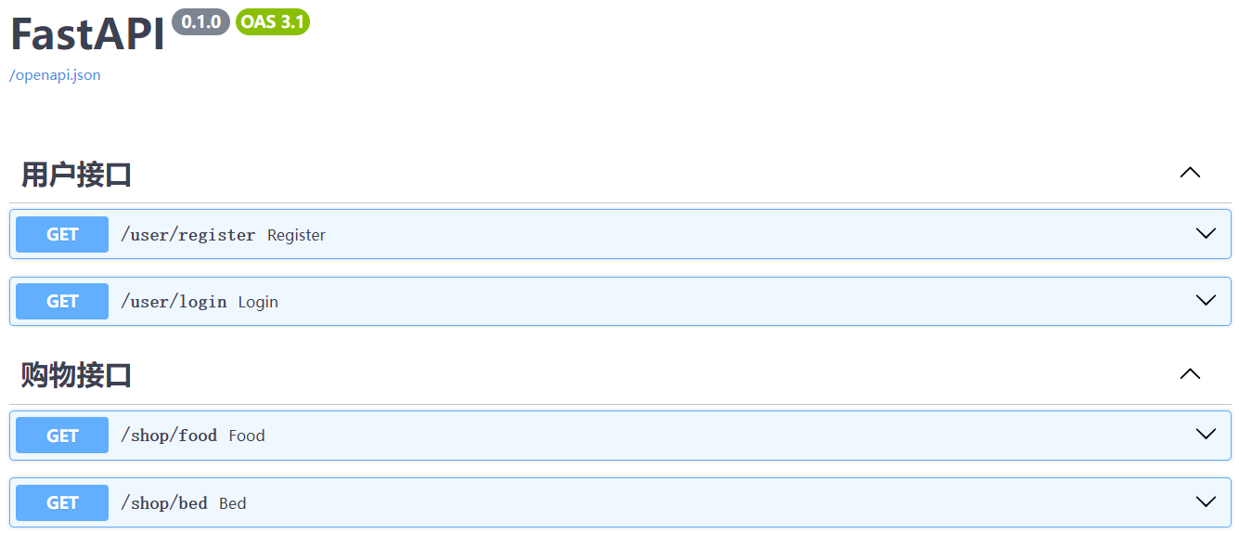Viewport: 1239px width, 534px height.
Task: Click the OAS 3.1 badge
Action: tap(273, 21)
